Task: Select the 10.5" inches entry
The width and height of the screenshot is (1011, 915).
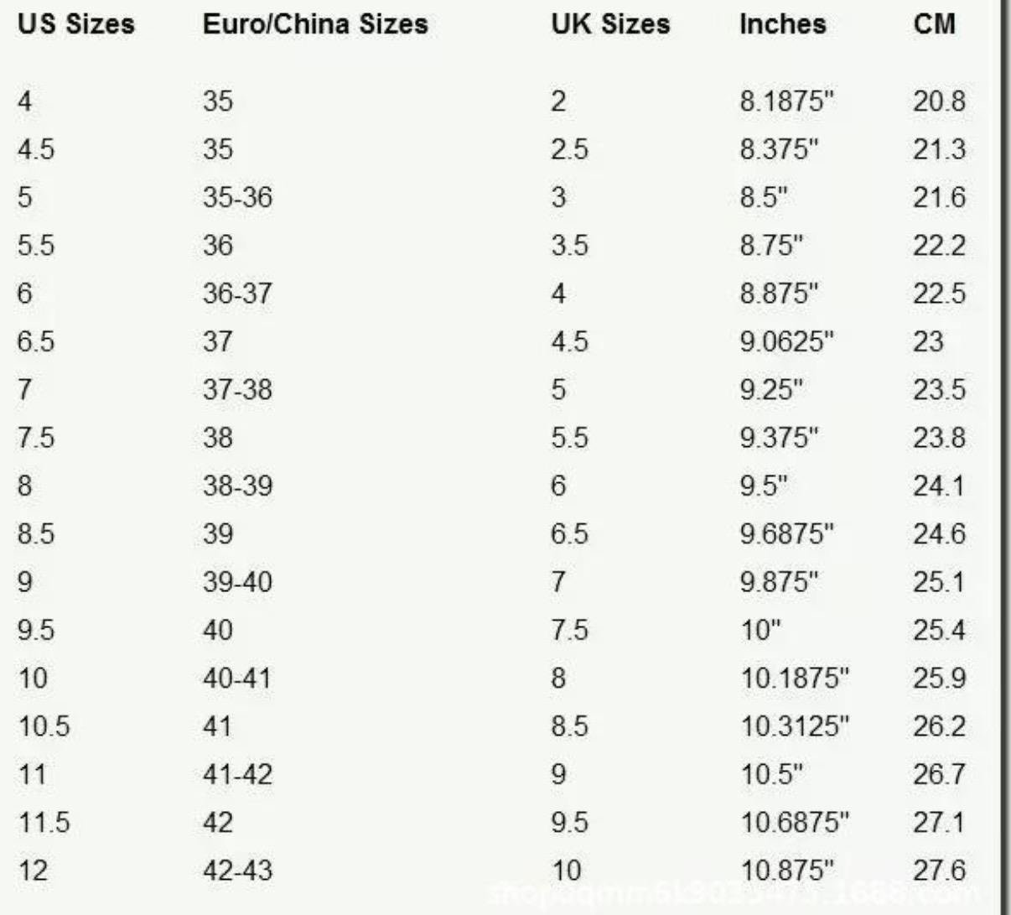Action: point(771,774)
